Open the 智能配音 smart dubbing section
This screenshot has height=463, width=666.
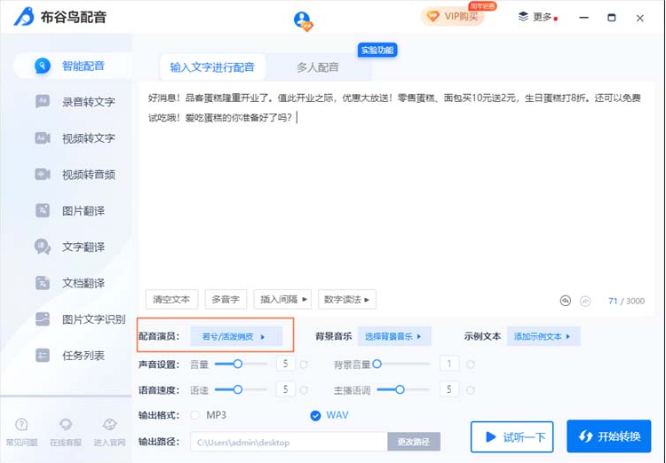pyautogui.click(x=72, y=66)
